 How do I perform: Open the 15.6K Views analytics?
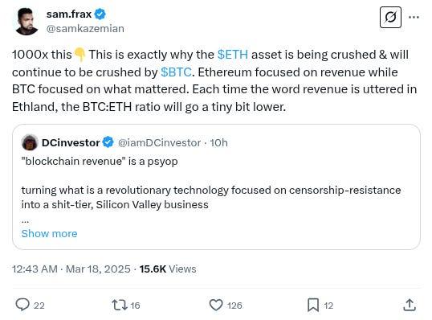[168, 269]
